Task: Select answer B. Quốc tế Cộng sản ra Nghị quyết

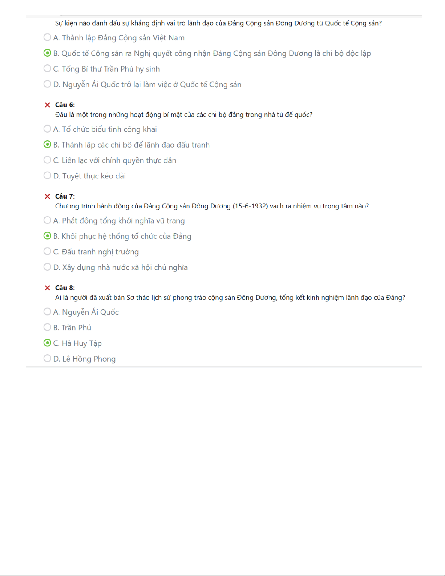Action: click(x=47, y=53)
